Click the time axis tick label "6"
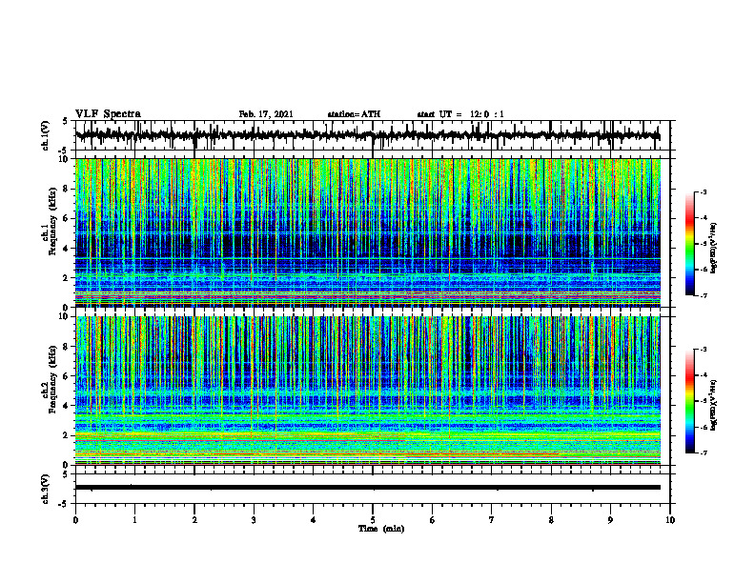This screenshot has width=755, height=583. click(433, 520)
